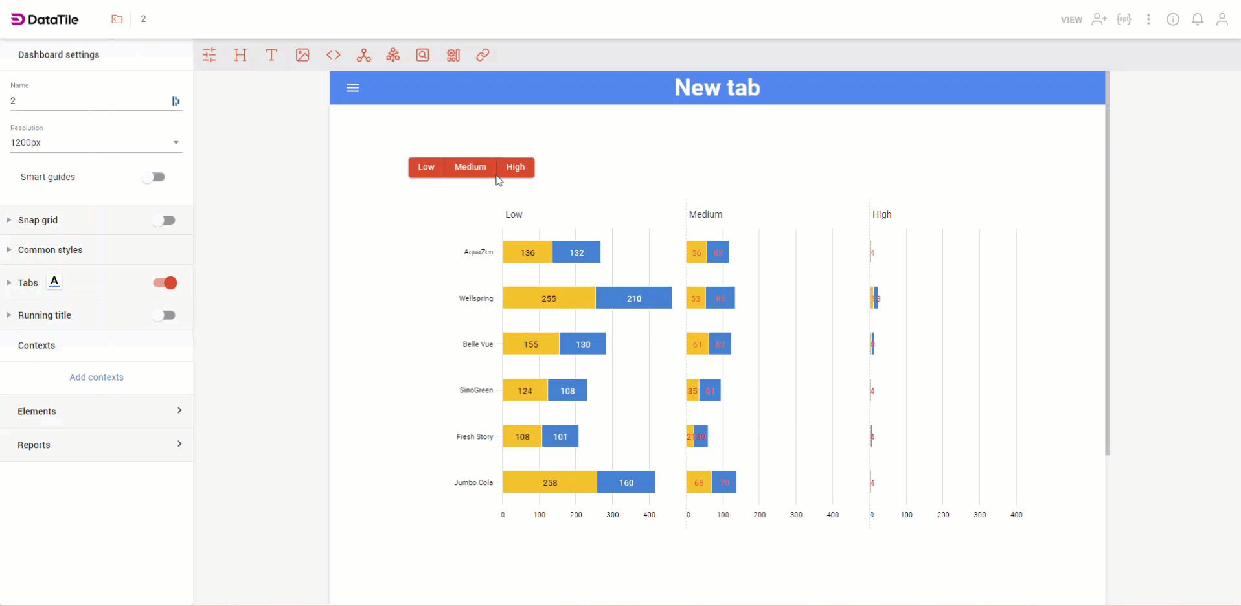Disable the Tabs toggle
The image size is (1241, 606).
pyautogui.click(x=164, y=283)
